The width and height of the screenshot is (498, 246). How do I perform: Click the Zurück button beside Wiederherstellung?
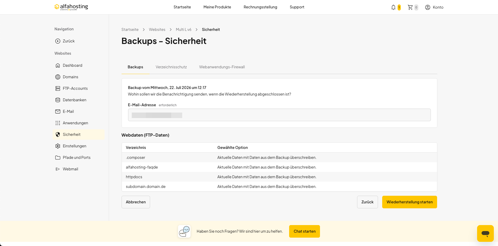(x=367, y=202)
